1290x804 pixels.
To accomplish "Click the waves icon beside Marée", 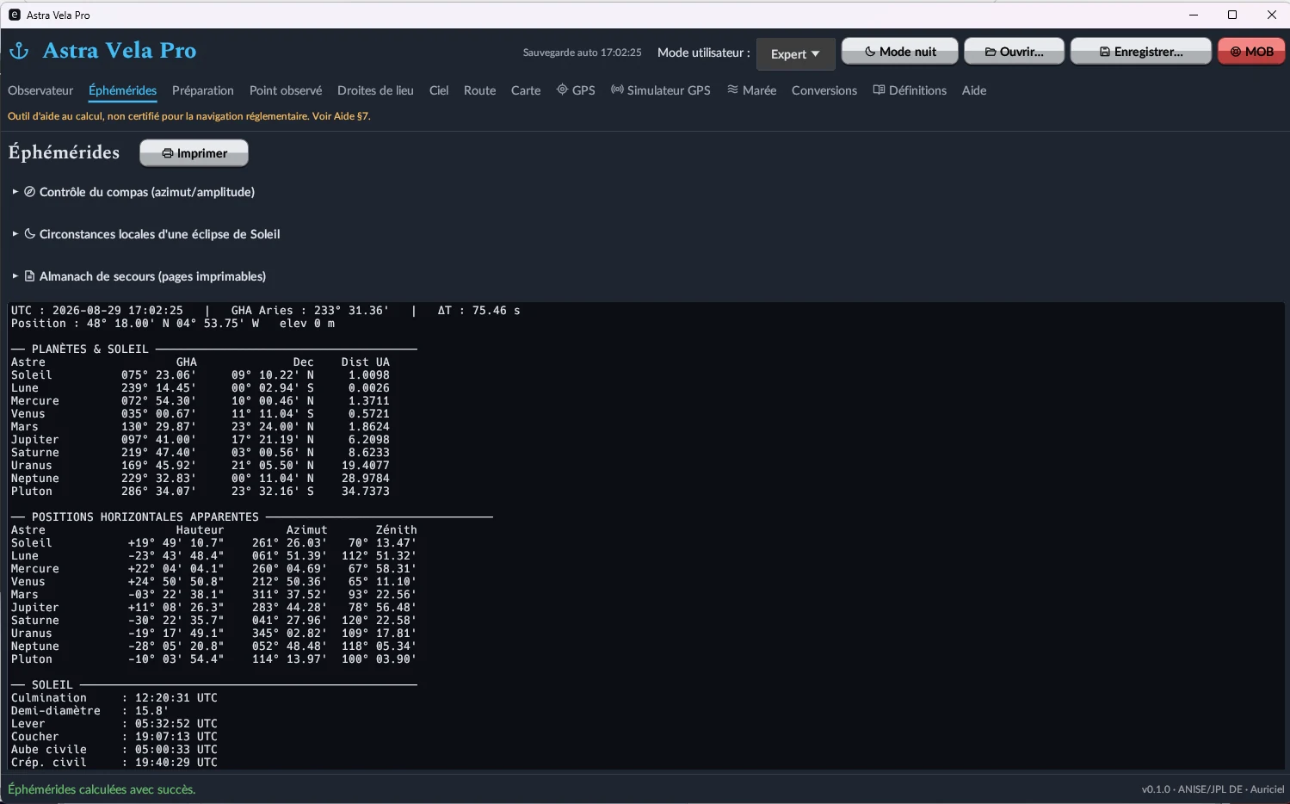I will tap(732, 90).
